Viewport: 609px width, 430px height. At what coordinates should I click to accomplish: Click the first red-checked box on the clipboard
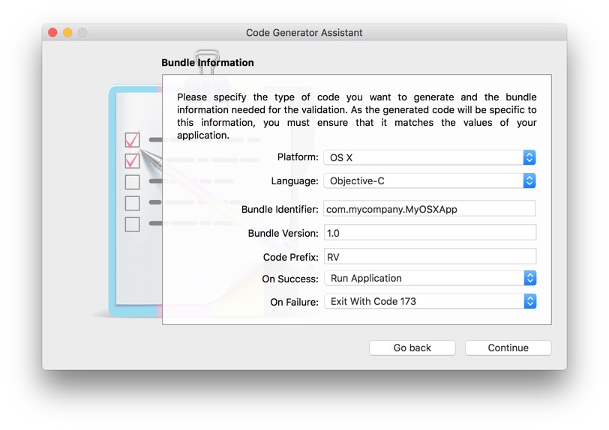[x=132, y=140]
